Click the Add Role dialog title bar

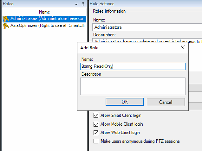(x=129, y=48)
